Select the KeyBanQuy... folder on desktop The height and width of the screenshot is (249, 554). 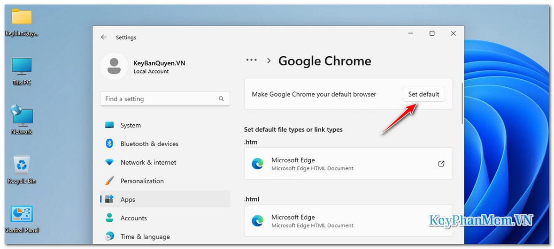pyautogui.click(x=22, y=23)
